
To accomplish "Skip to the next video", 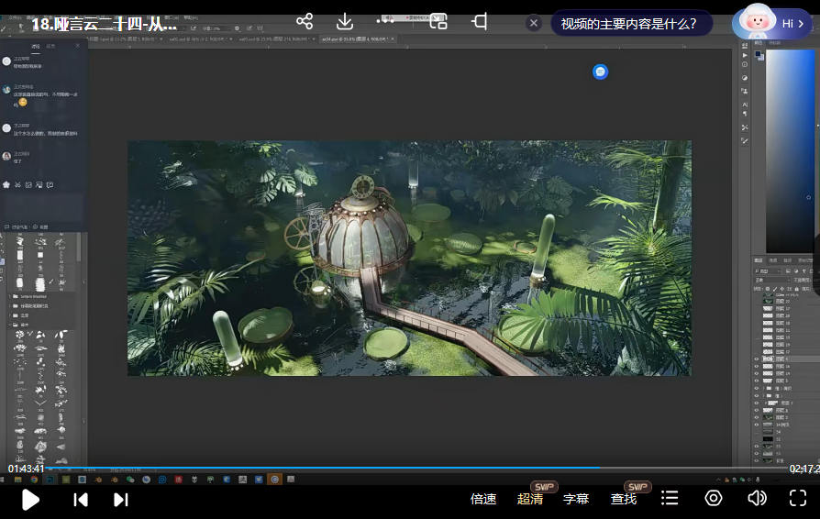I will click(120, 499).
